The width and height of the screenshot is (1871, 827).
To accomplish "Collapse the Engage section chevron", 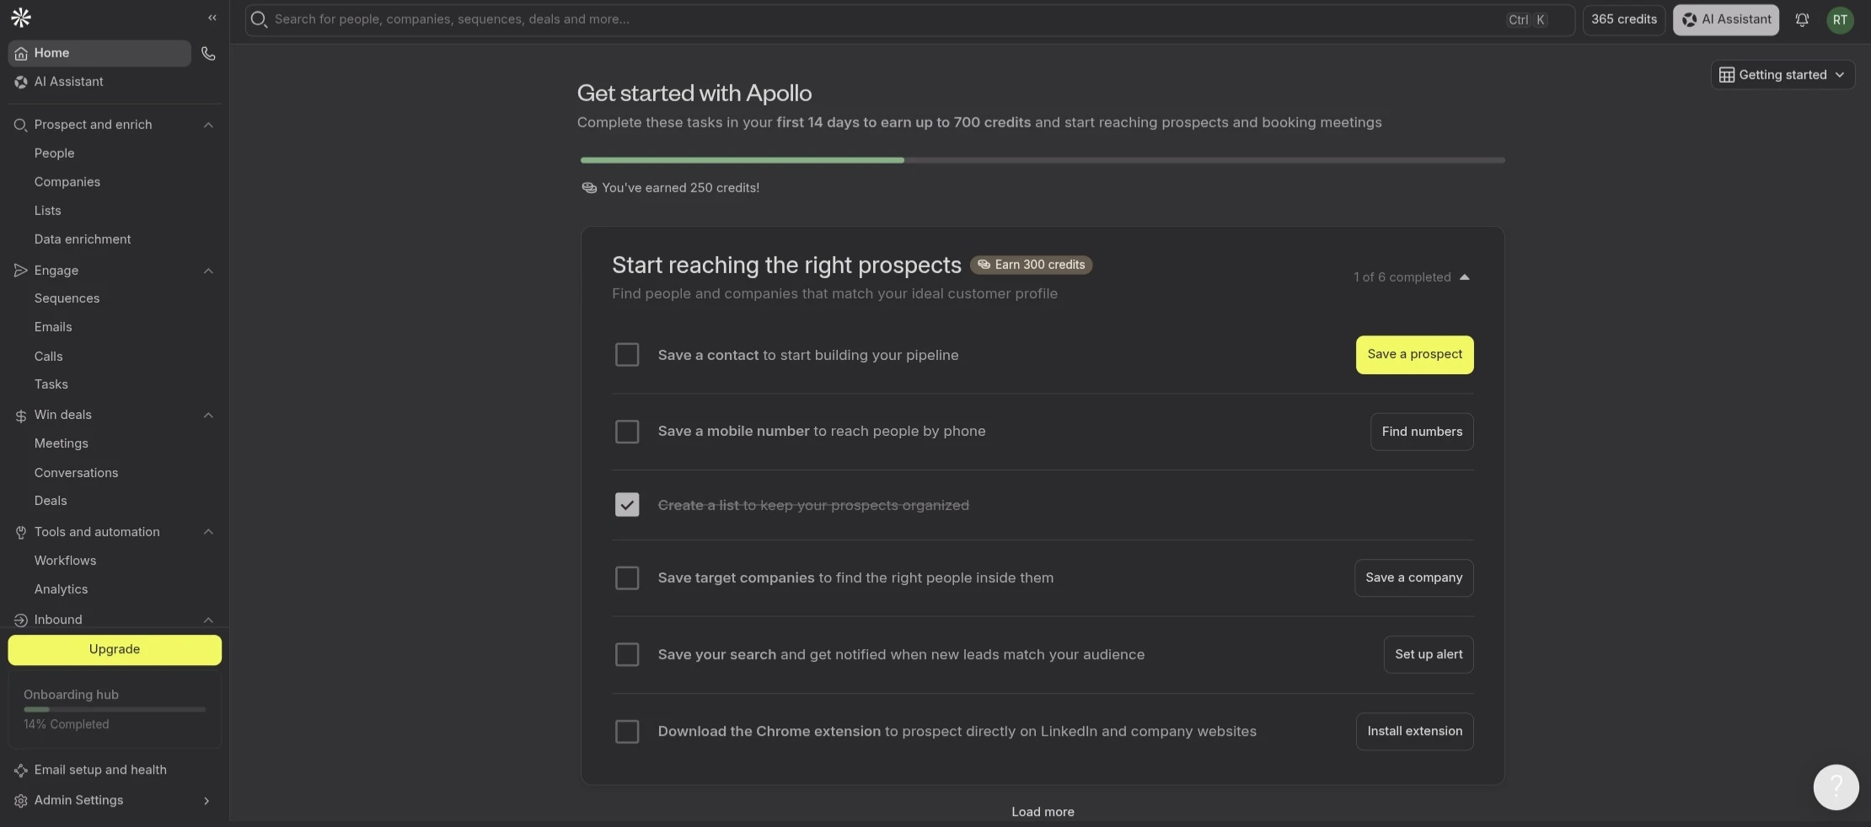I will pyautogui.click(x=208, y=270).
